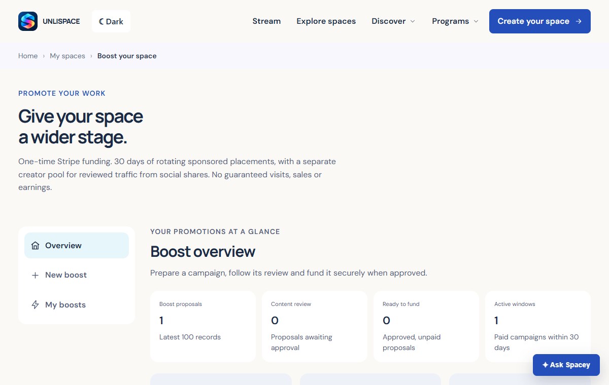
Task: Click the Boost overview heading
Action: pos(203,251)
